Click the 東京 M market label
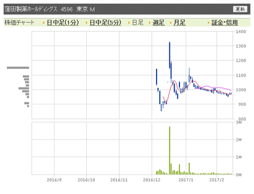Viewport: 254px width, 194px height. point(86,9)
